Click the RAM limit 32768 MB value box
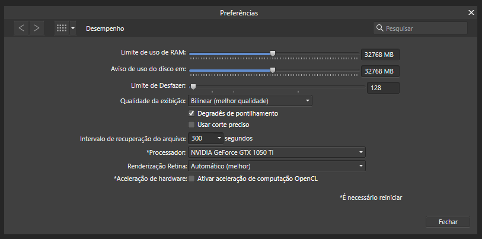 click(x=380, y=55)
